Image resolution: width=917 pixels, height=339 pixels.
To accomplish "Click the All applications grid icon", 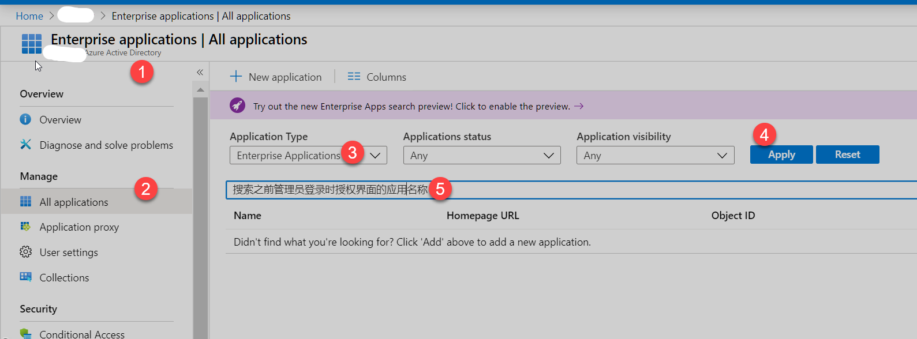I will [x=25, y=201].
